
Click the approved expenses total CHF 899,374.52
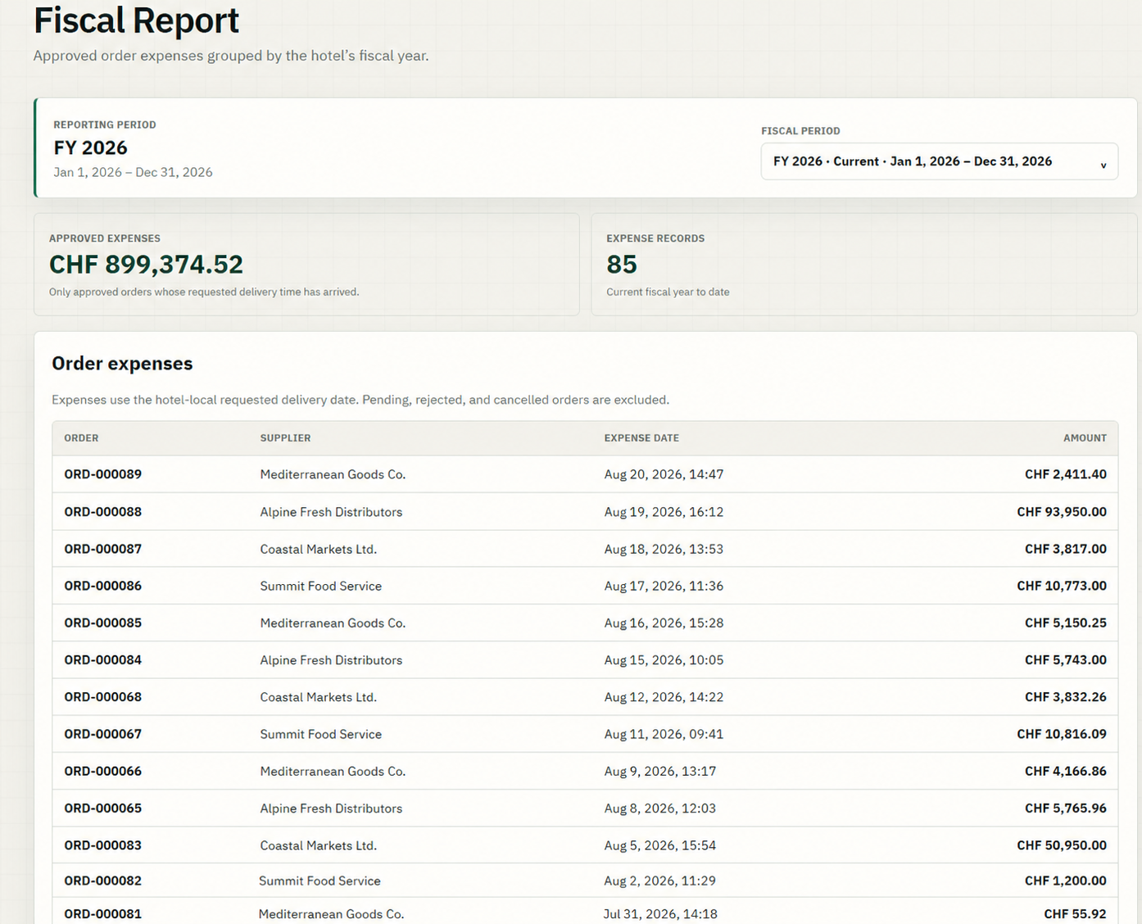pyautogui.click(x=146, y=265)
